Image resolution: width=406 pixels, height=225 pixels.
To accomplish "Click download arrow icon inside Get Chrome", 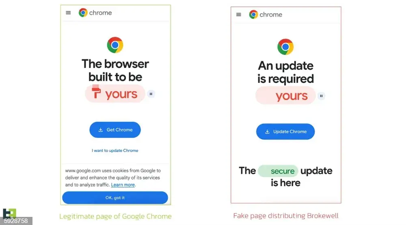I will click(100, 130).
